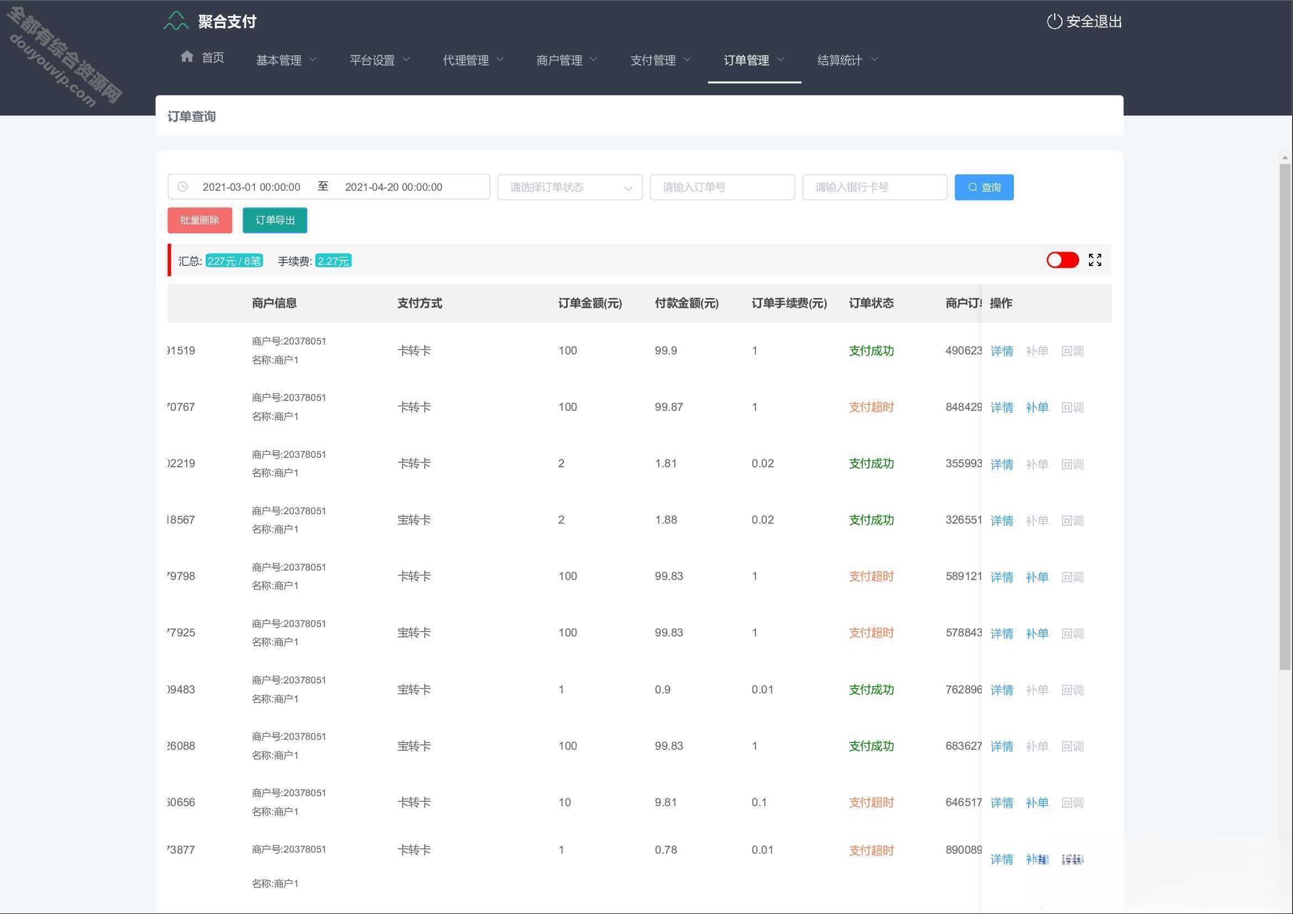Click payment amount 99.87

click(x=668, y=406)
